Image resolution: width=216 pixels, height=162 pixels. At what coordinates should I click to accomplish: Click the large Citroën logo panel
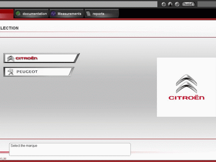coord(186,87)
